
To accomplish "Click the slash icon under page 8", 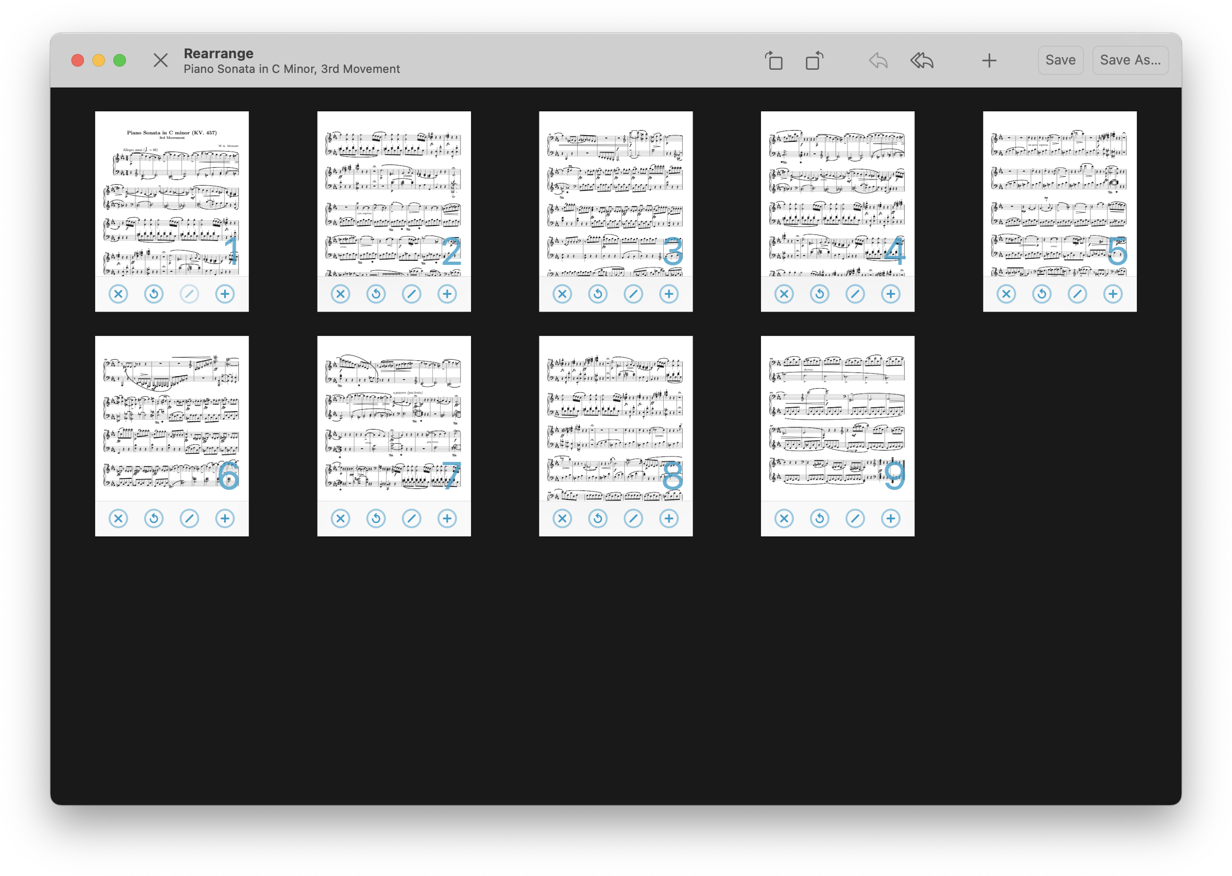I will point(633,518).
